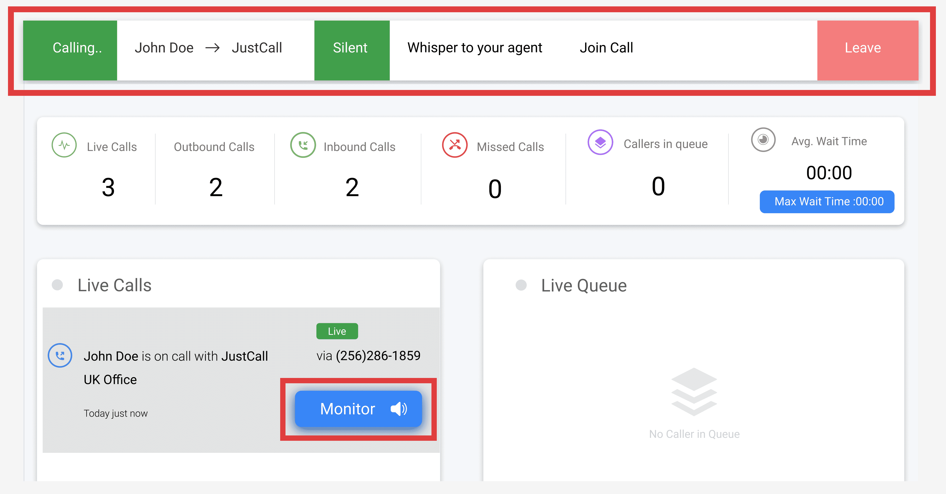This screenshot has height=494, width=946.
Task: Click the Avg. Wait Time clock icon
Action: click(763, 140)
